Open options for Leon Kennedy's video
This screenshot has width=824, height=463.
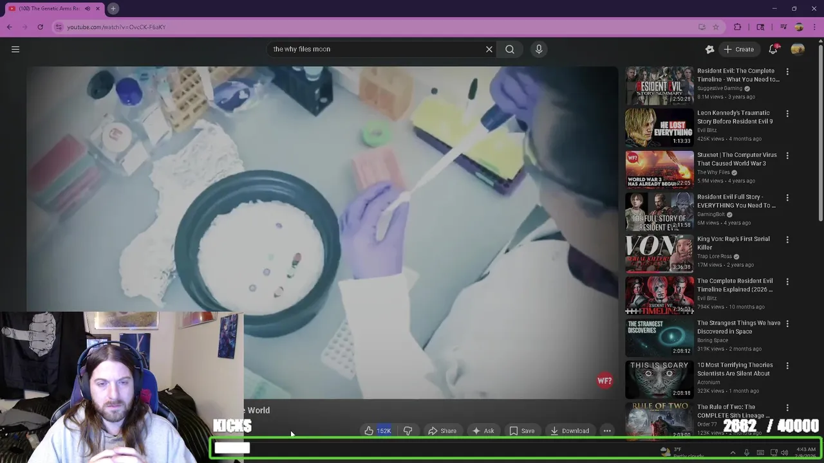[x=787, y=114]
